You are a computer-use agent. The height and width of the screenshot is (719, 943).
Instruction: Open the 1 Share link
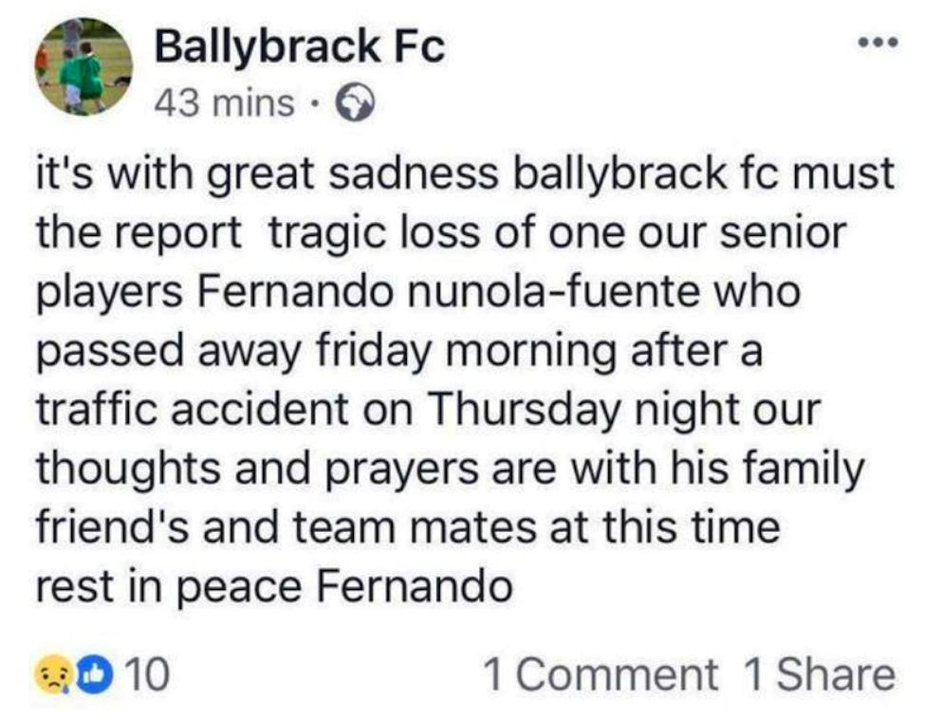820,674
